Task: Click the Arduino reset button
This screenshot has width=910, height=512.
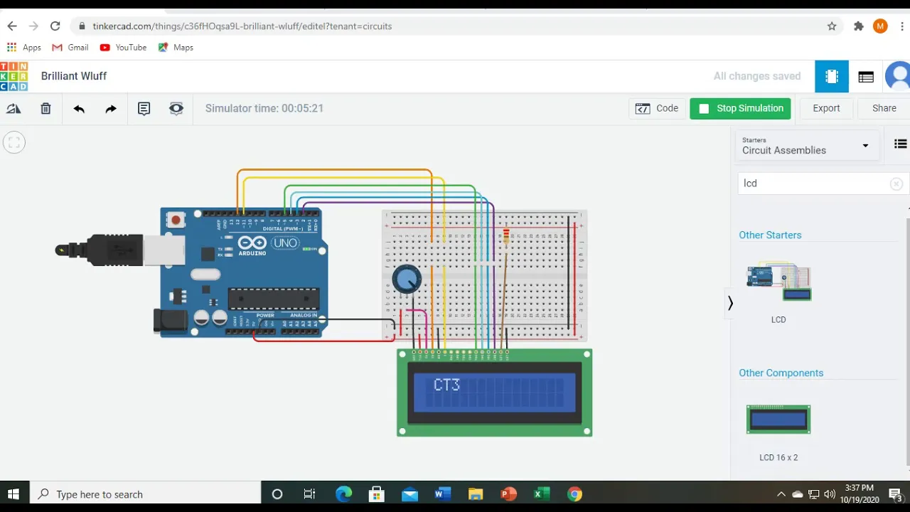Action: pos(176,220)
